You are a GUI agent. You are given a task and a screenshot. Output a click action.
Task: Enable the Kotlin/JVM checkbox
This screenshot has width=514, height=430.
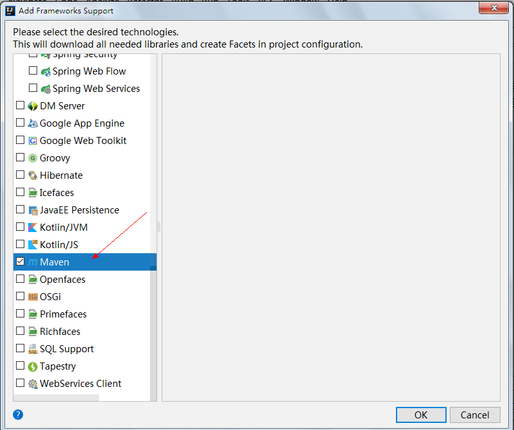[21, 227]
